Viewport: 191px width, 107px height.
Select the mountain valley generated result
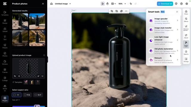[20, 38]
